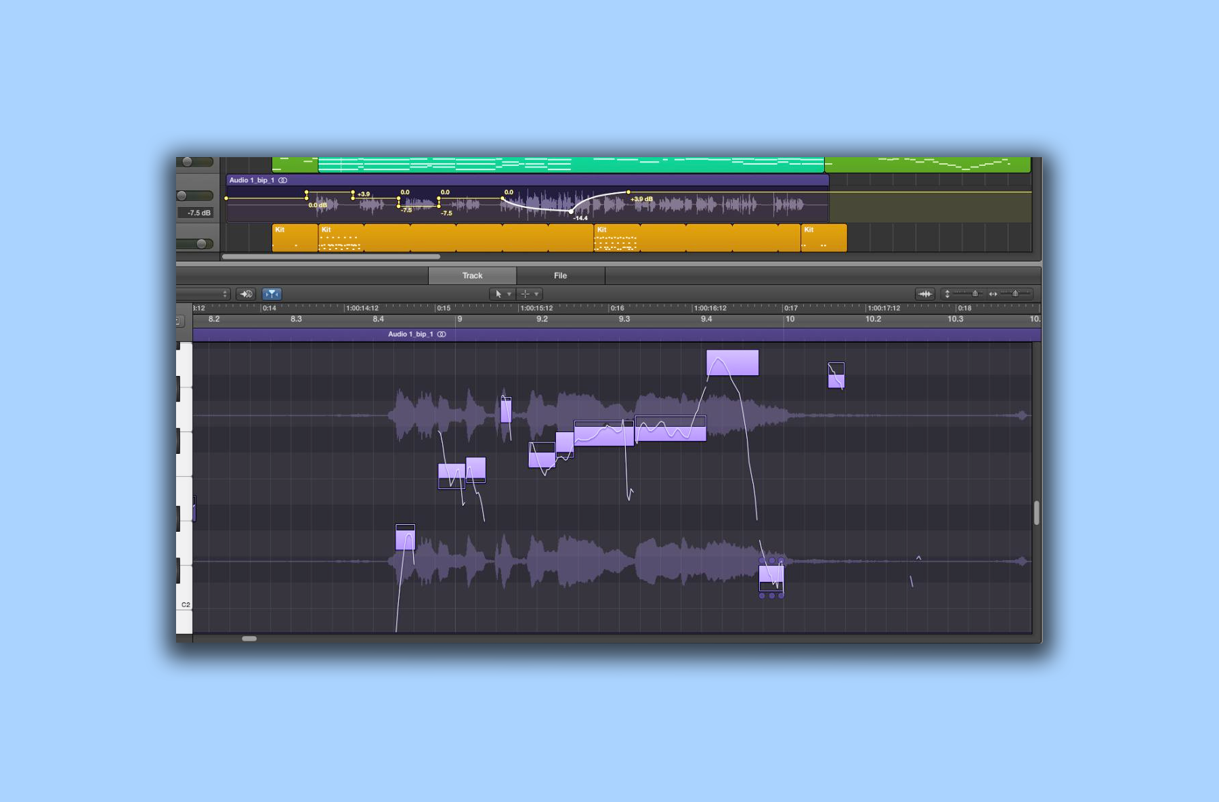1219x802 pixels.
Task: Click the Kit track's volume slider knob
Action: tap(201, 244)
